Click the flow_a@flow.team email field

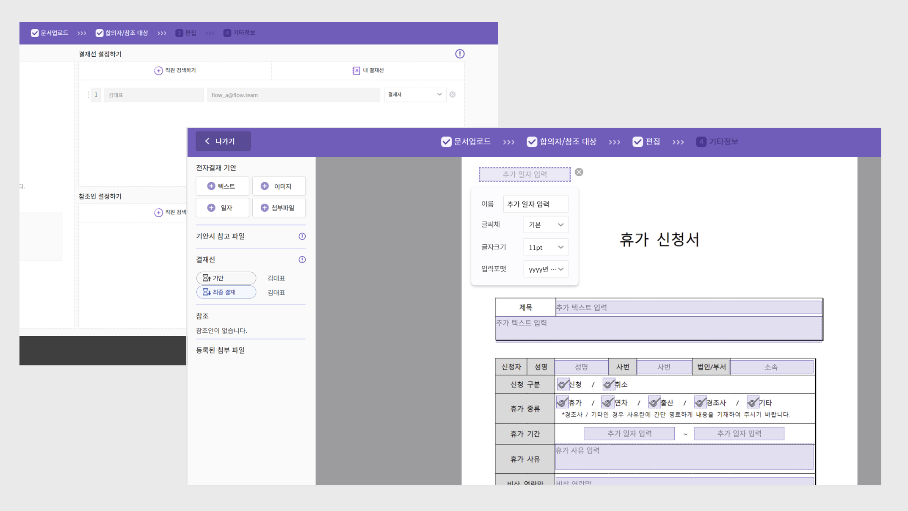click(293, 95)
